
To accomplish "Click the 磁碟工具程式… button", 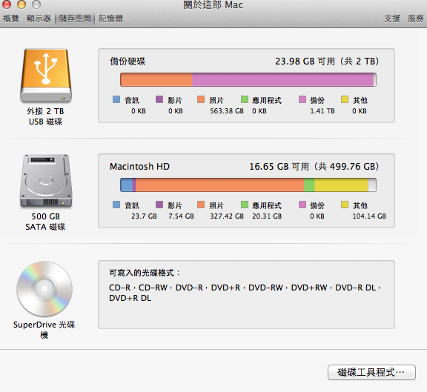I will coord(371,372).
